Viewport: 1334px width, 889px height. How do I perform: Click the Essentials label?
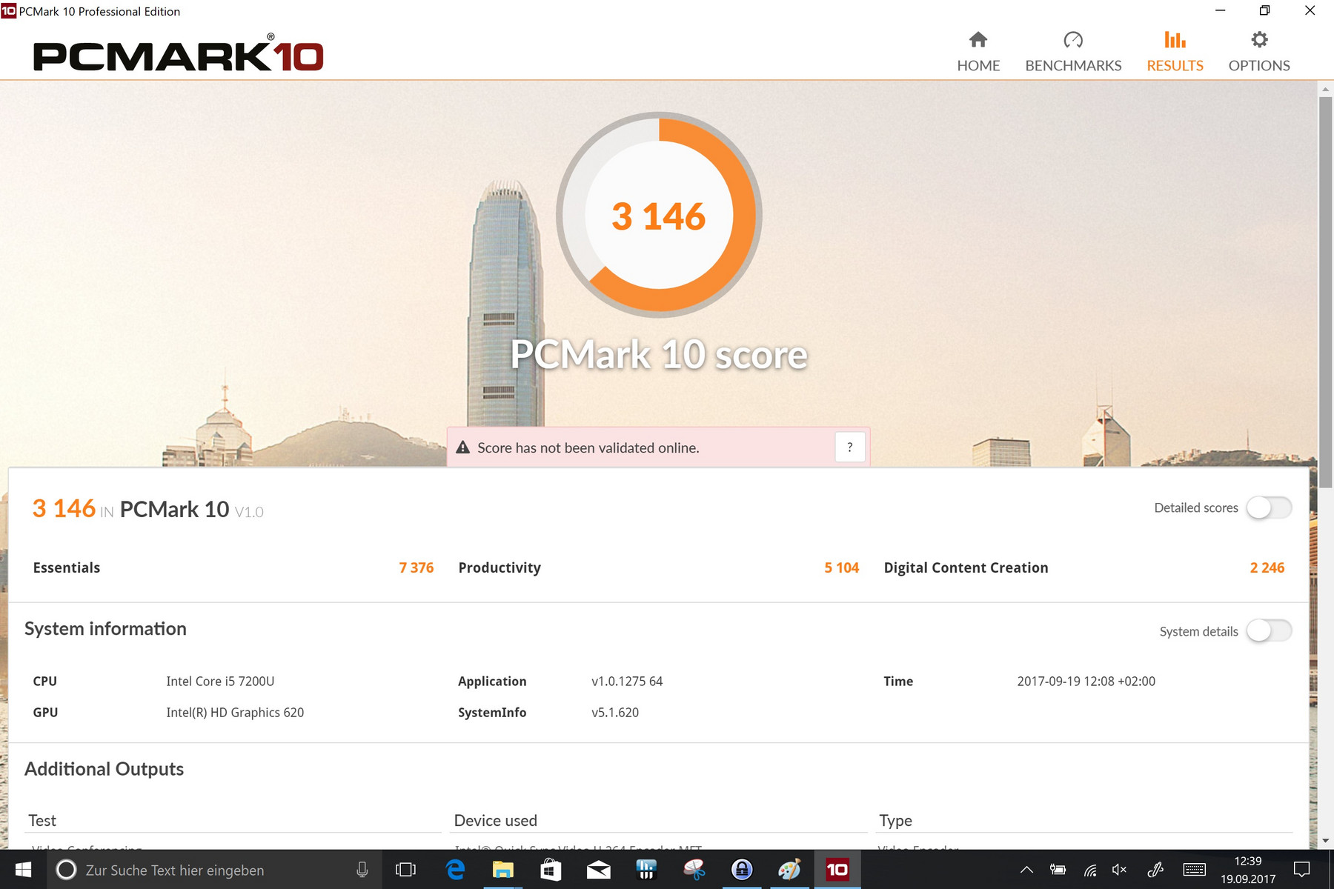click(67, 567)
